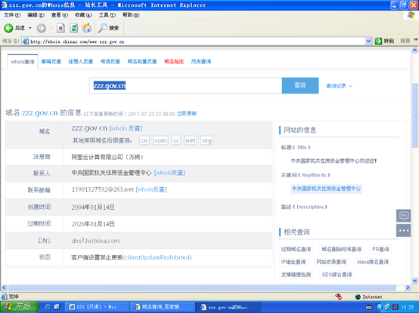Click the Internet Explorer quick launch icon
Screen dimensions: 419x313
48,307
